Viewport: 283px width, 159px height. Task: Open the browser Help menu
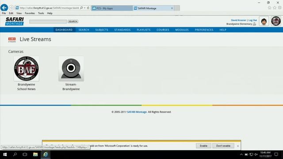(x=50, y=13)
